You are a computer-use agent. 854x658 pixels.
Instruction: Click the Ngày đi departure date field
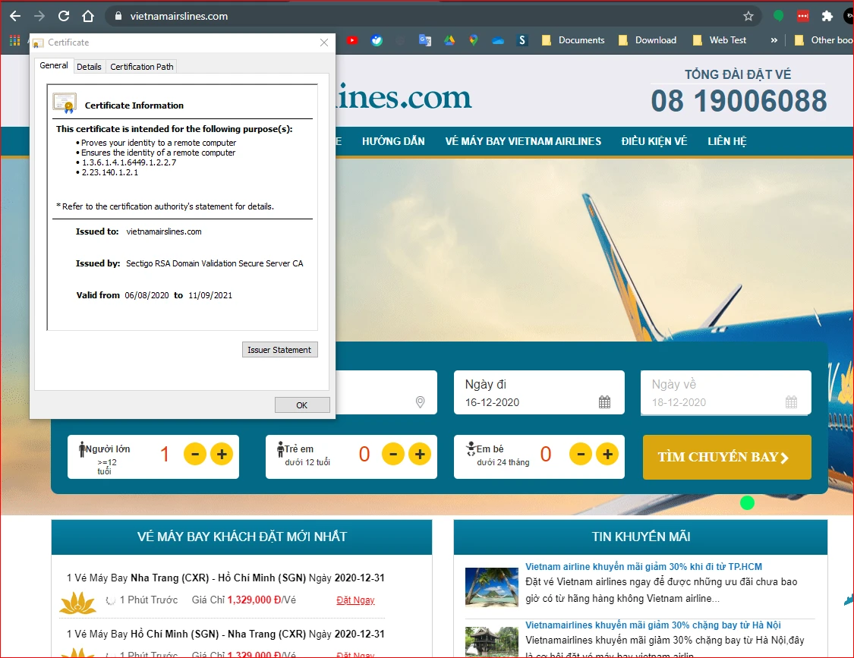coord(539,392)
